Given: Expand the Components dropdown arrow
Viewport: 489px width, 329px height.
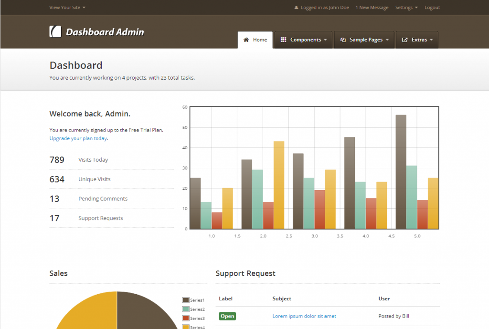Looking at the screenshot, I should tap(325, 40).
